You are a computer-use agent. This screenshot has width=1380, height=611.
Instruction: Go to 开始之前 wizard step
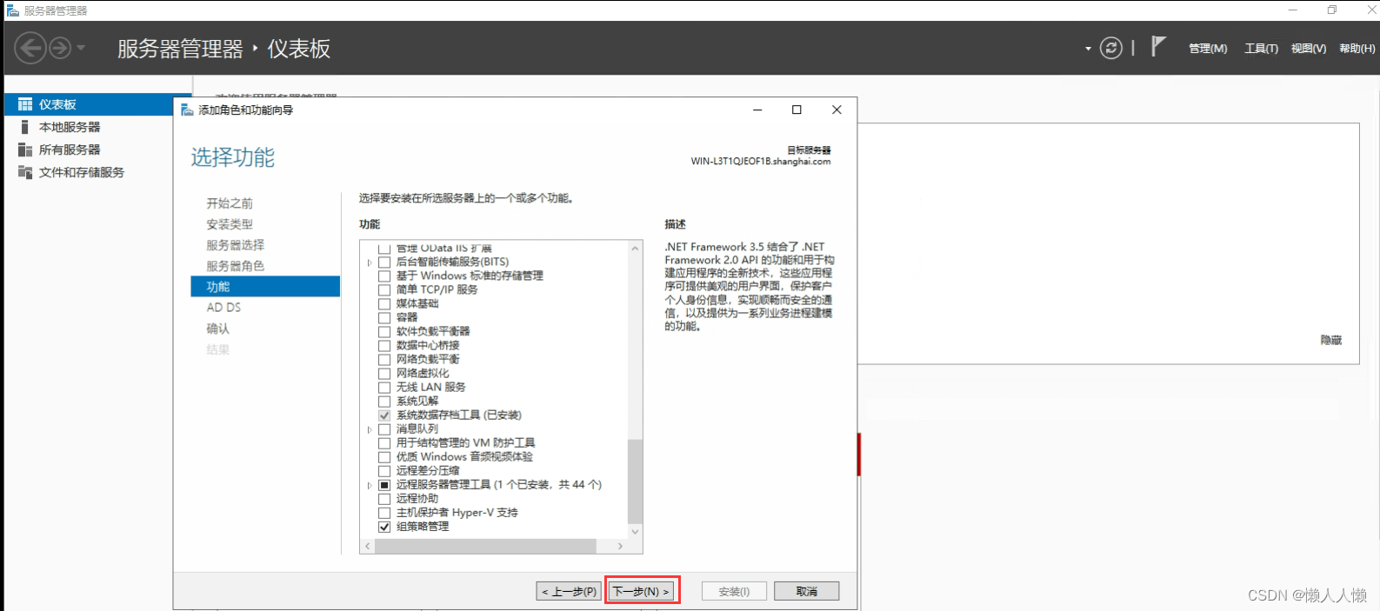pyautogui.click(x=230, y=203)
